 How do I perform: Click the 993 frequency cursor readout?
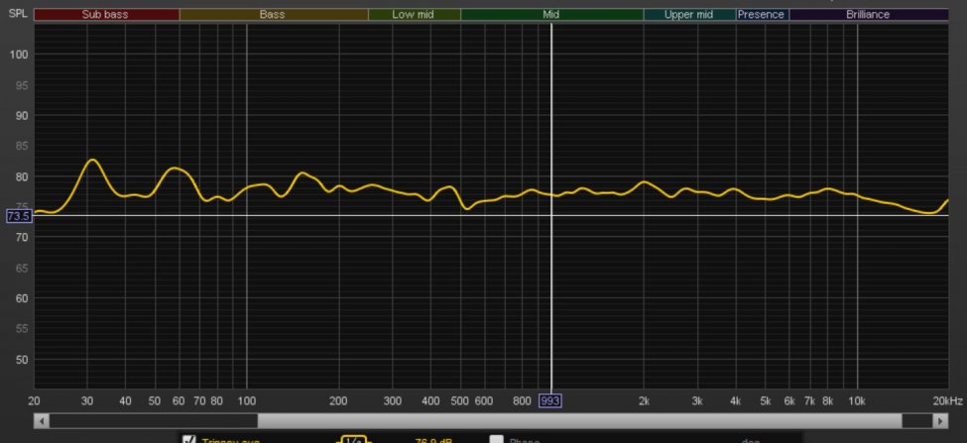[x=550, y=400]
